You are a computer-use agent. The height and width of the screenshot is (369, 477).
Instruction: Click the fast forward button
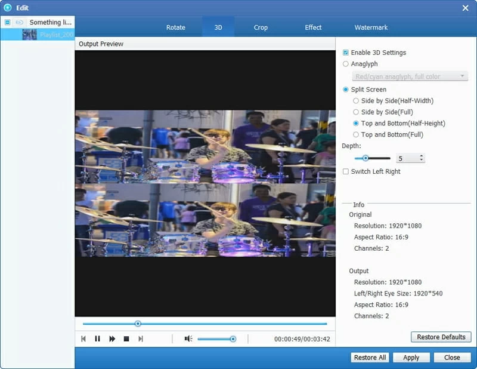(112, 339)
